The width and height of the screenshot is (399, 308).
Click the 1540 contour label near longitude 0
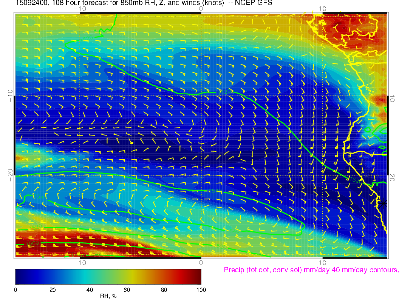[215, 191]
